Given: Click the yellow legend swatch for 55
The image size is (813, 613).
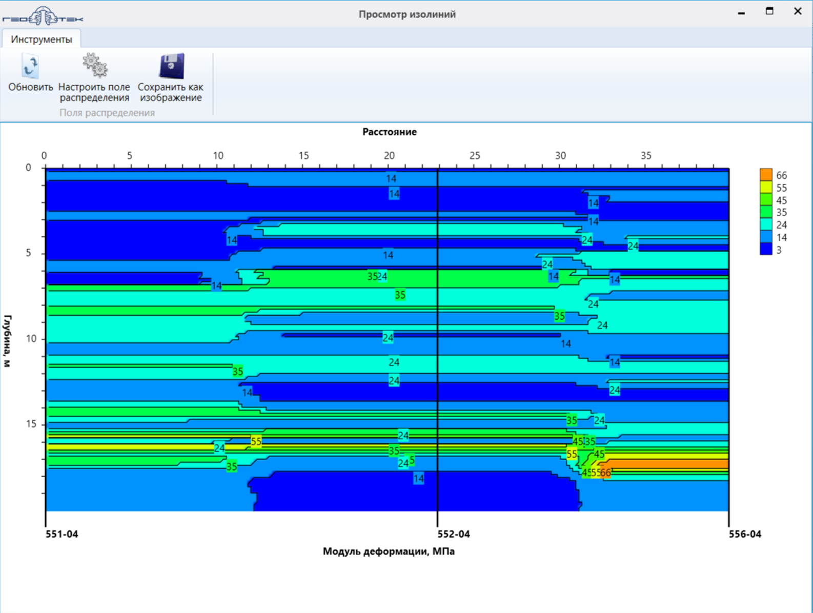Looking at the screenshot, I should (x=766, y=187).
